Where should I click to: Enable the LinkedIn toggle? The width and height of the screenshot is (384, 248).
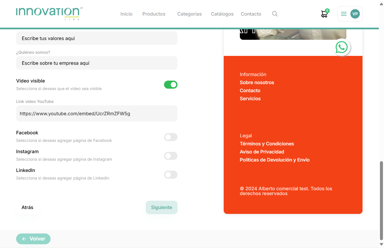click(171, 175)
